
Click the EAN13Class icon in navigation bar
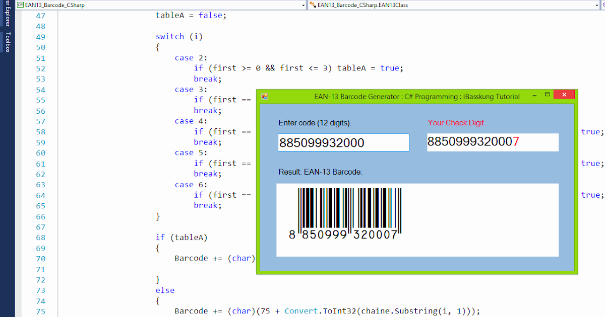[313, 5]
